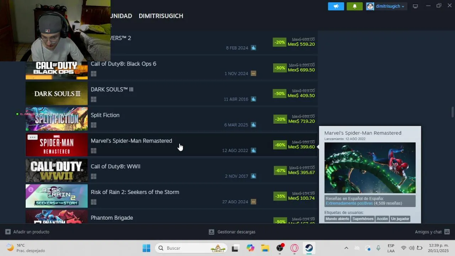Select the Call of Duty®: Black Ops 6 title

coord(123,64)
